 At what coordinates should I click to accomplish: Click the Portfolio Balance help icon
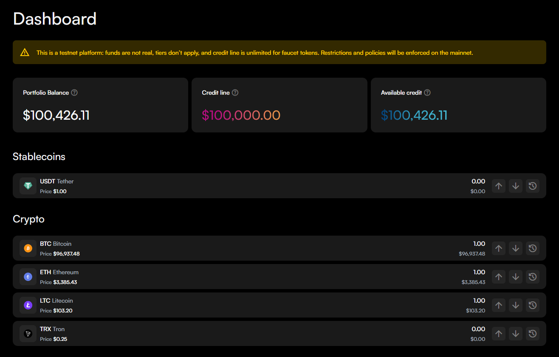pyautogui.click(x=74, y=93)
